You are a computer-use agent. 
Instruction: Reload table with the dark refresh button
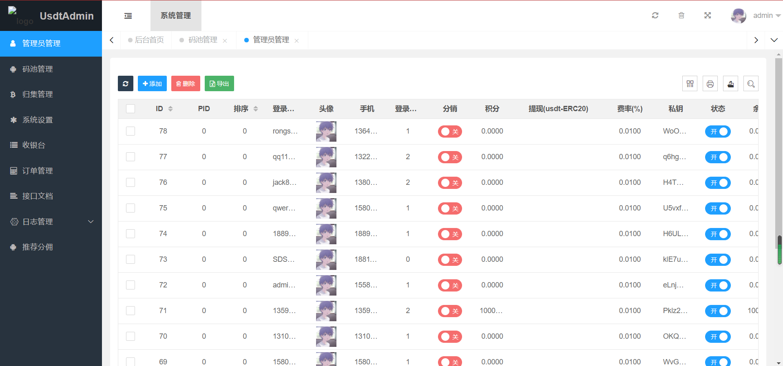[x=126, y=83]
